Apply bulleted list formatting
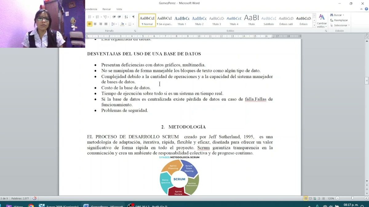Image resolution: width=369 pixels, height=207 pixels. tap(89, 17)
